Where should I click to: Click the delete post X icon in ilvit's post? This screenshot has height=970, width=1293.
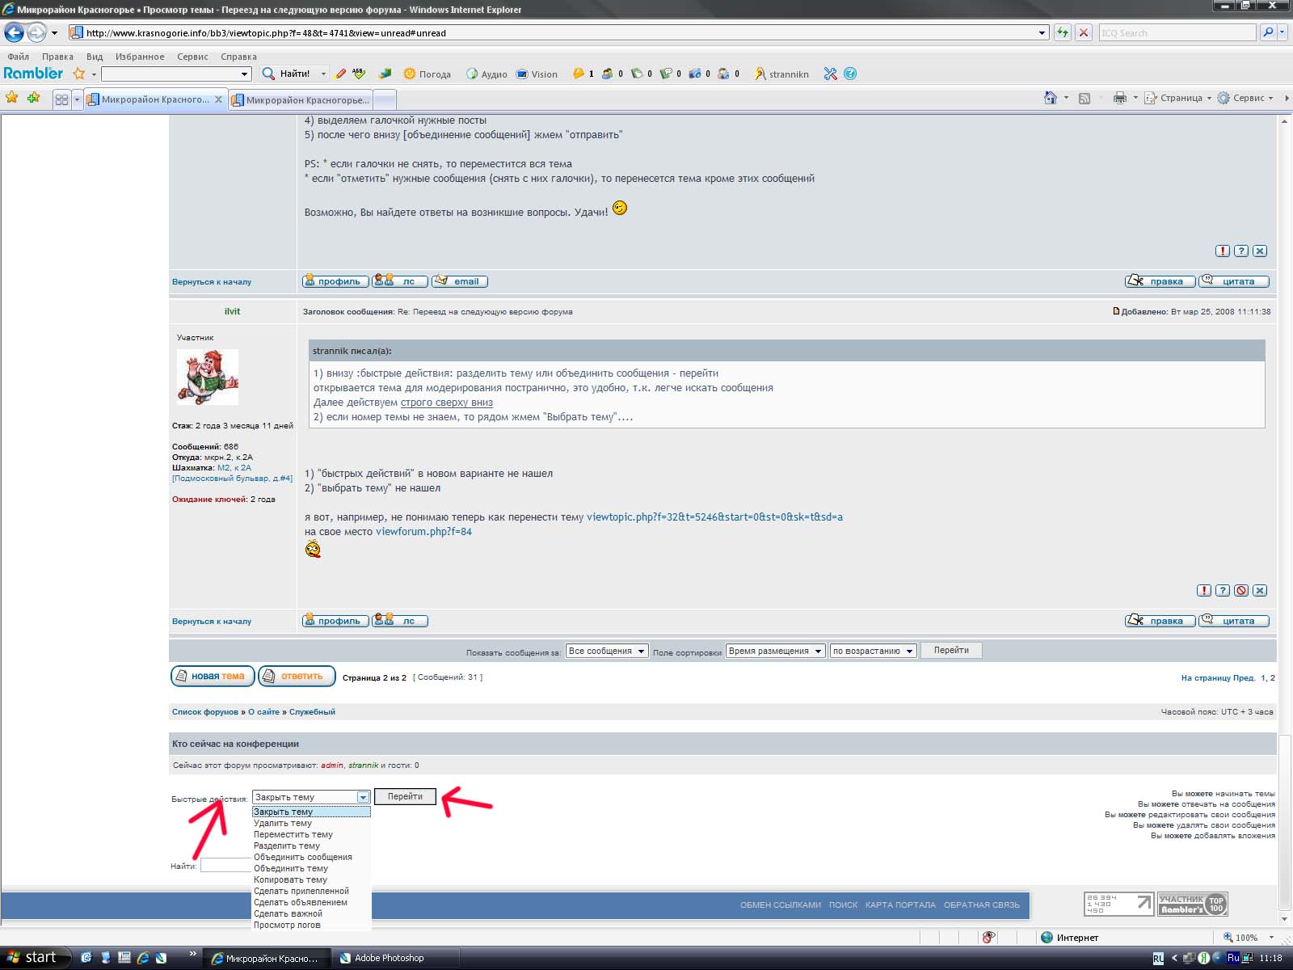[1260, 590]
